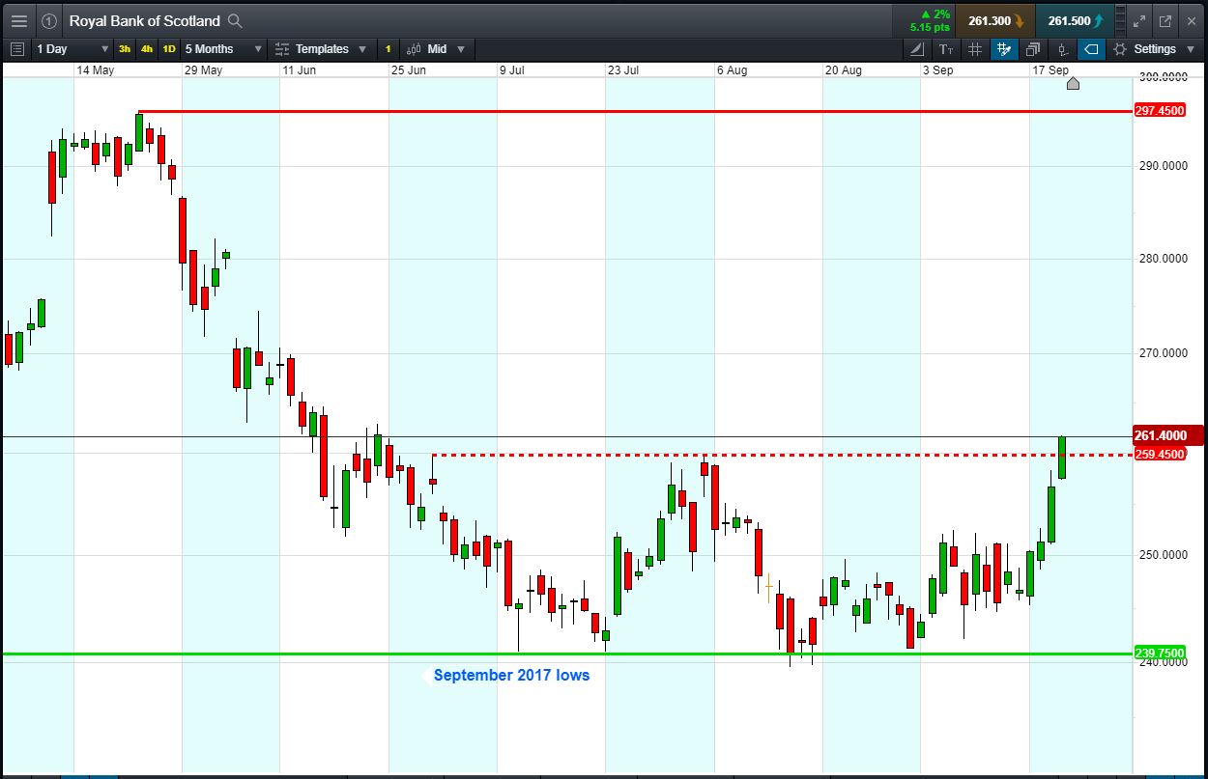Click the 6 Aug date label

point(732,70)
